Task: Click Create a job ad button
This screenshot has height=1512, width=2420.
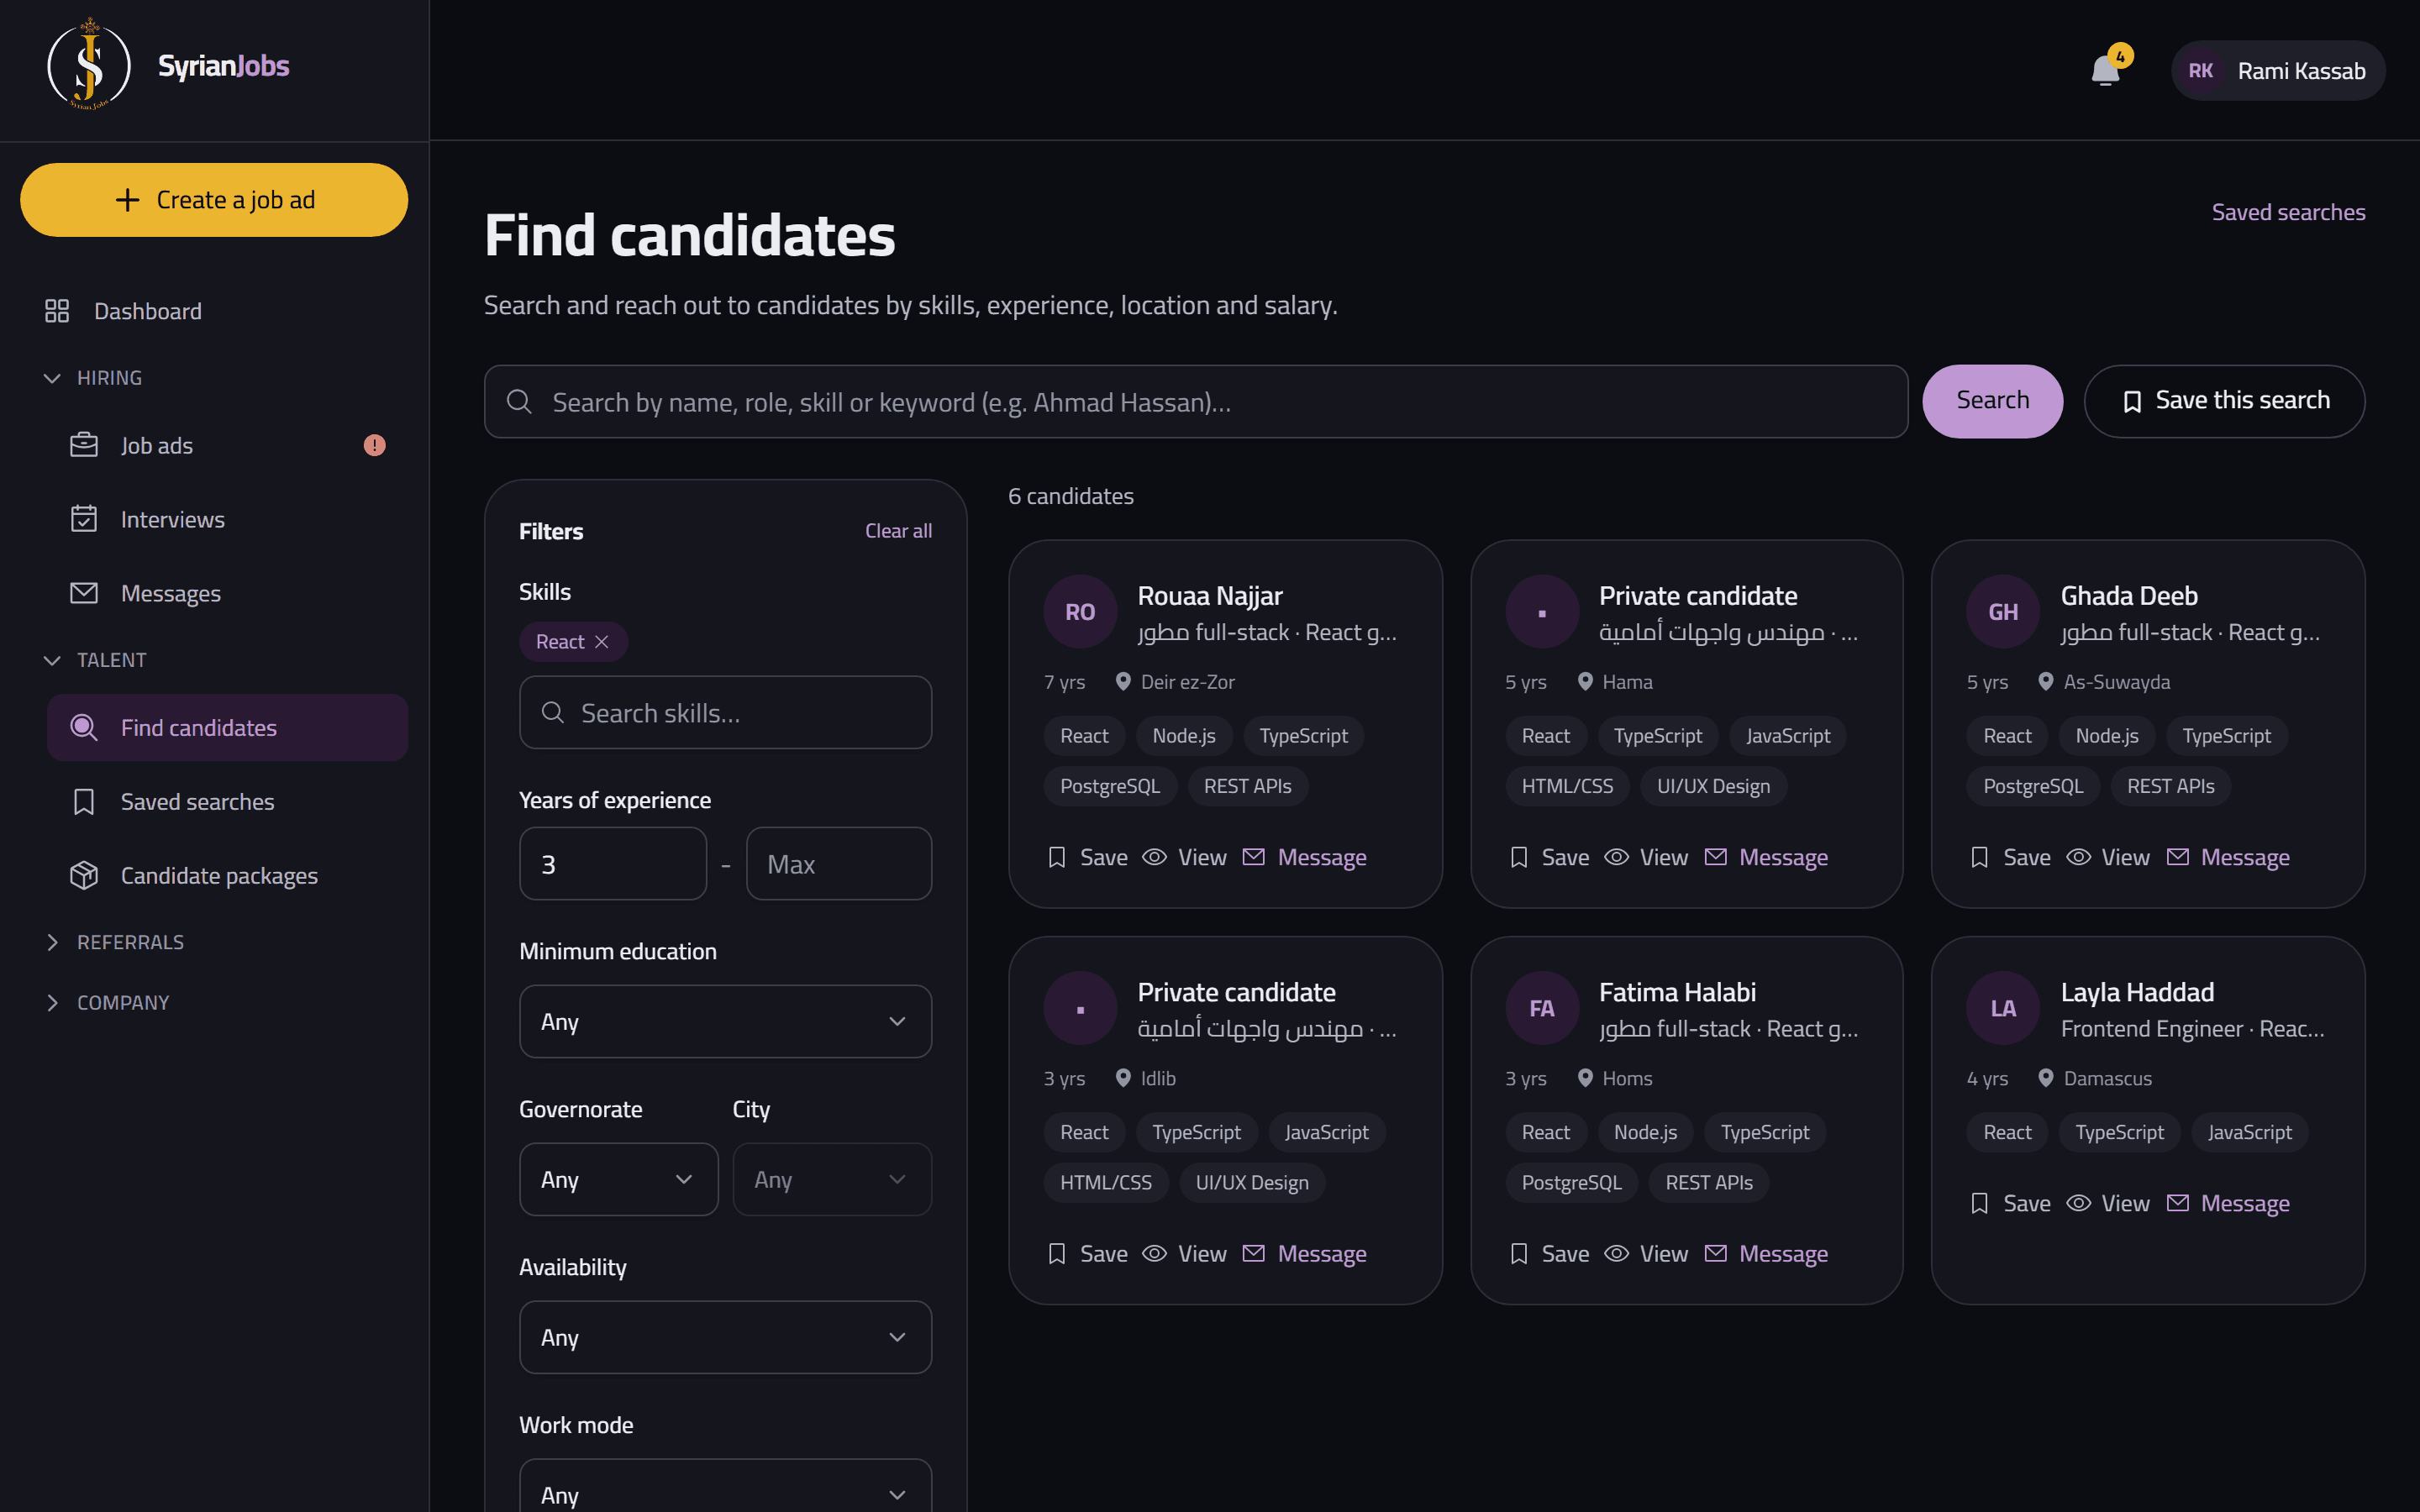Action: pyautogui.click(x=214, y=200)
